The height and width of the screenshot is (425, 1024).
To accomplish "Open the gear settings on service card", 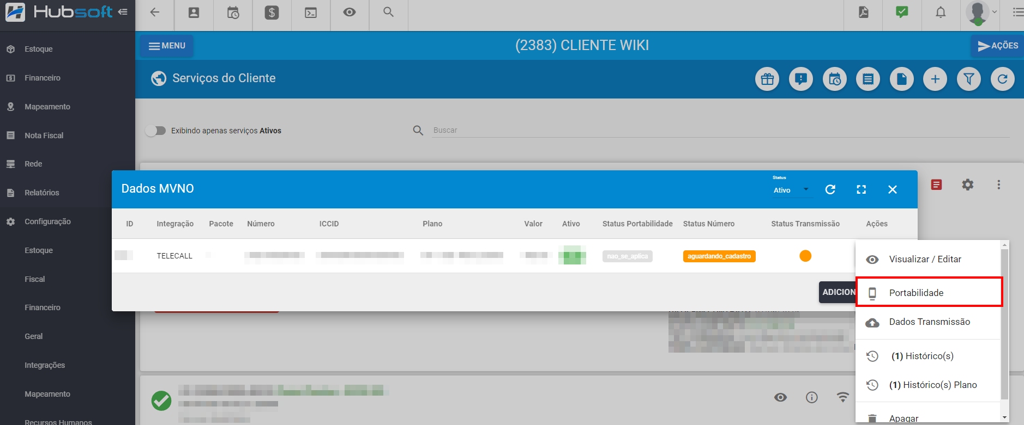I will pyautogui.click(x=968, y=184).
